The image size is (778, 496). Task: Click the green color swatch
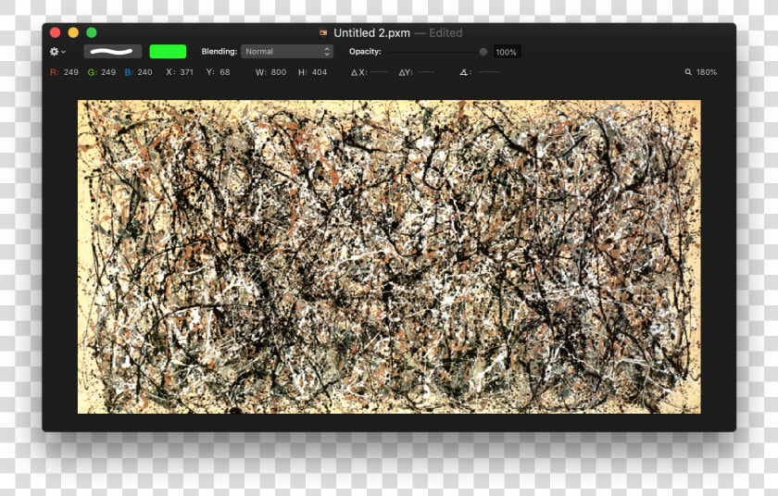[168, 52]
